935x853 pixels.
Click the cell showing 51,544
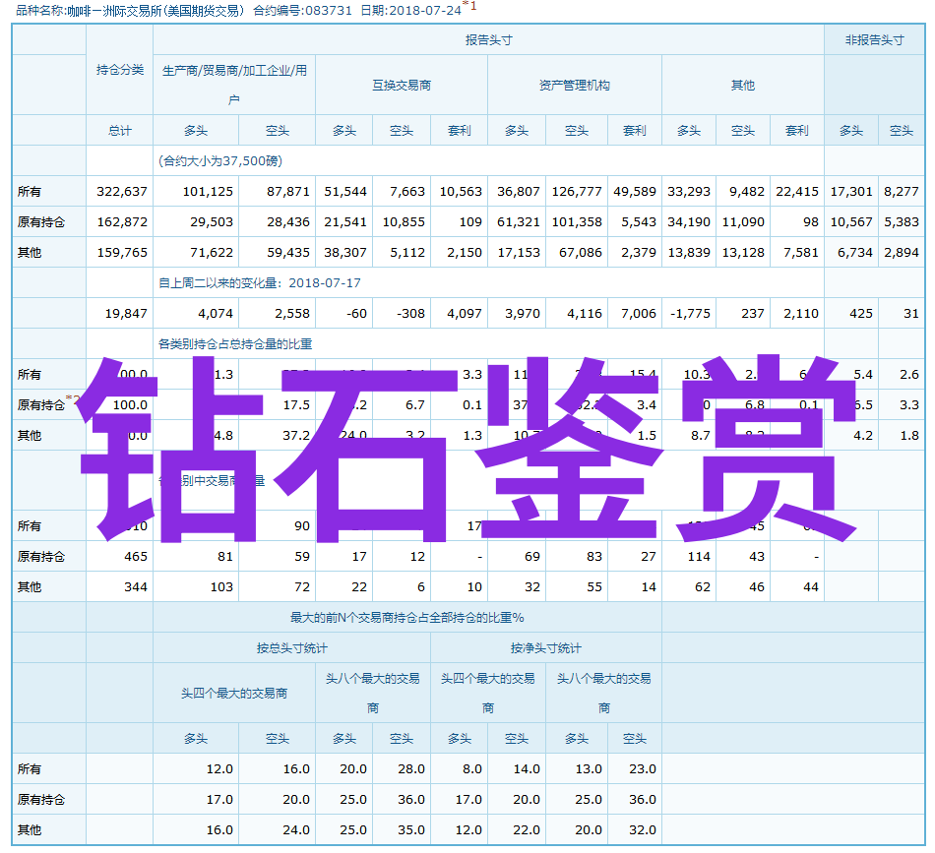pyautogui.click(x=345, y=191)
